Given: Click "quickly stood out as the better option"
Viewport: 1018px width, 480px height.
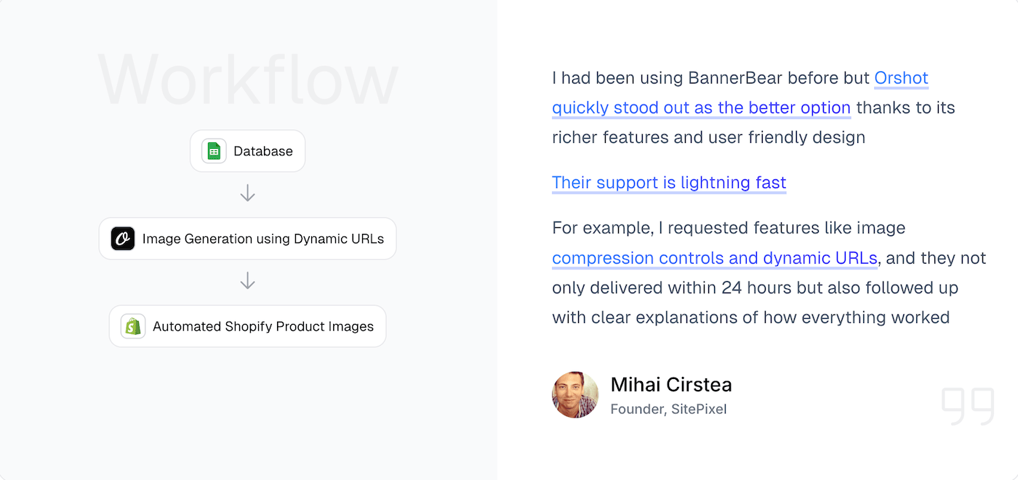Looking at the screenshot, I should pos(701,107).
